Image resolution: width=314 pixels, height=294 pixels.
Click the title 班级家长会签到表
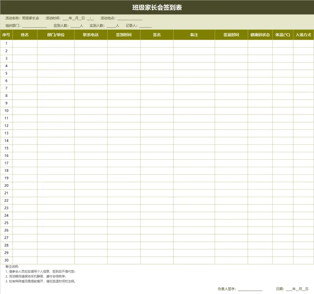pos(157,7)
